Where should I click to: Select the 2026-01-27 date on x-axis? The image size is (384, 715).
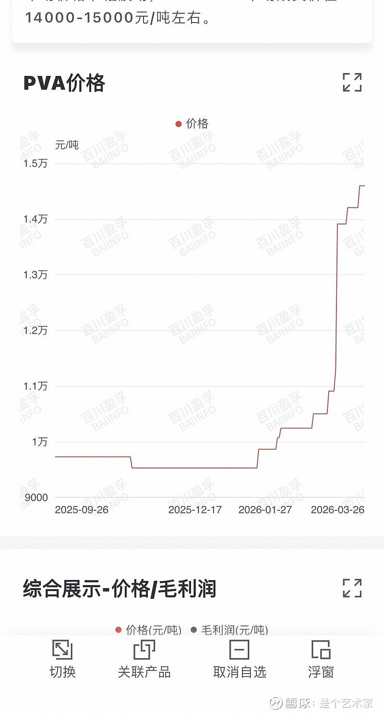(265, 510)
